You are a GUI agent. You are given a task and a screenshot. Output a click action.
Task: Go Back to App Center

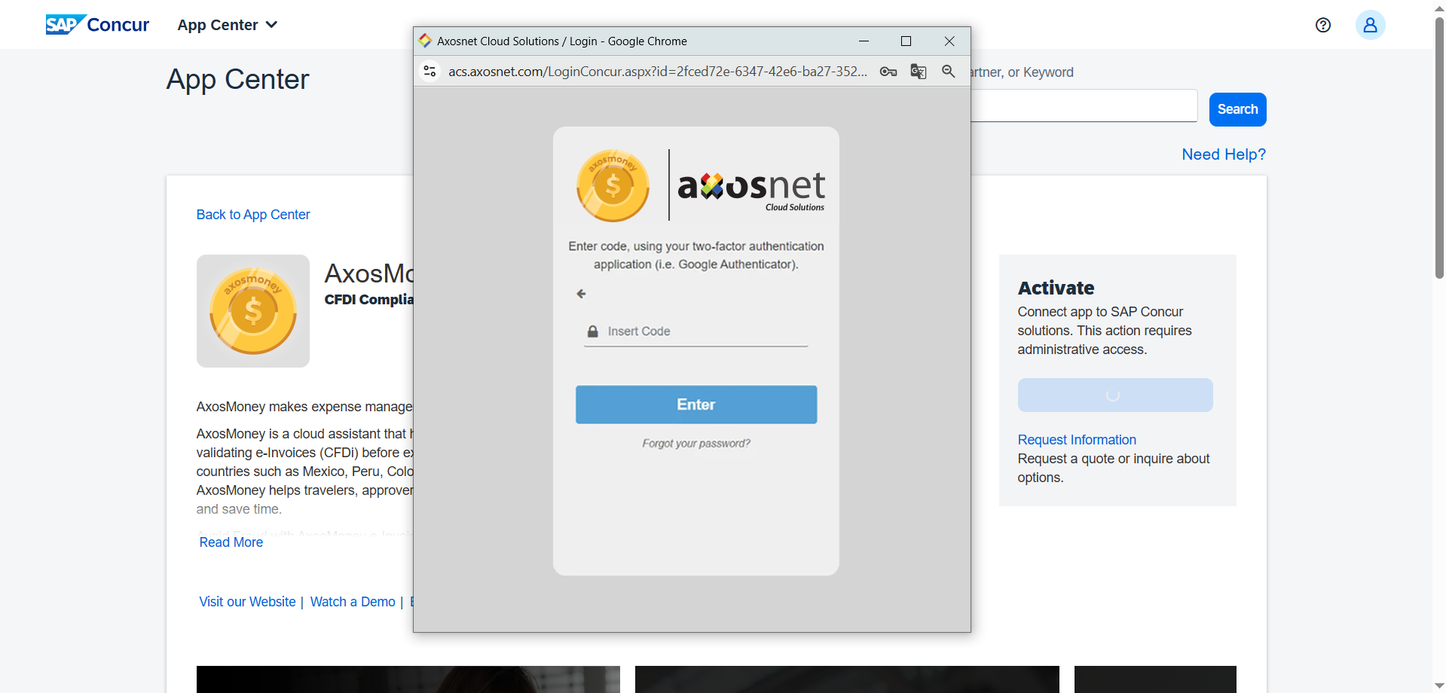click(253, 215)
